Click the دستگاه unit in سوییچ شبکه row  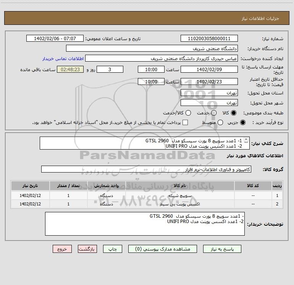pyautogui.click(x=106, y=195)
